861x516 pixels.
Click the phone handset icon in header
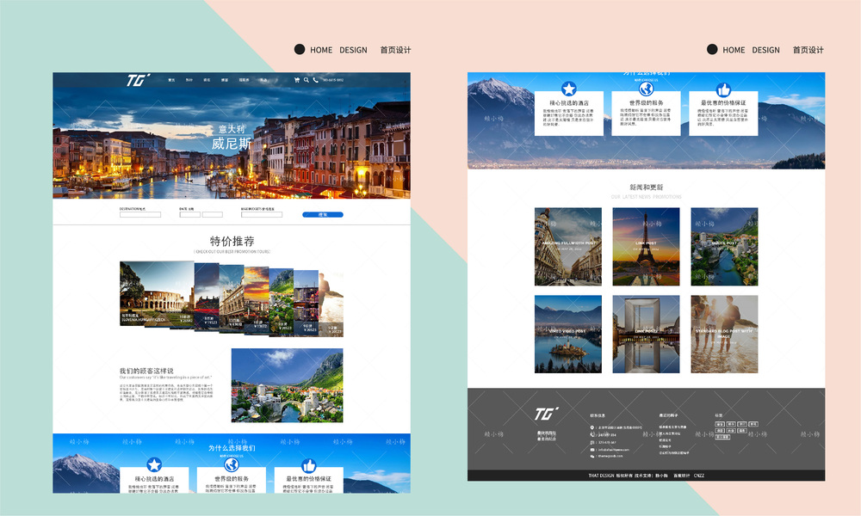click(315, 80)
